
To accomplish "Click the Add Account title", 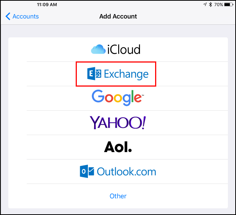I will pos(118,16).
